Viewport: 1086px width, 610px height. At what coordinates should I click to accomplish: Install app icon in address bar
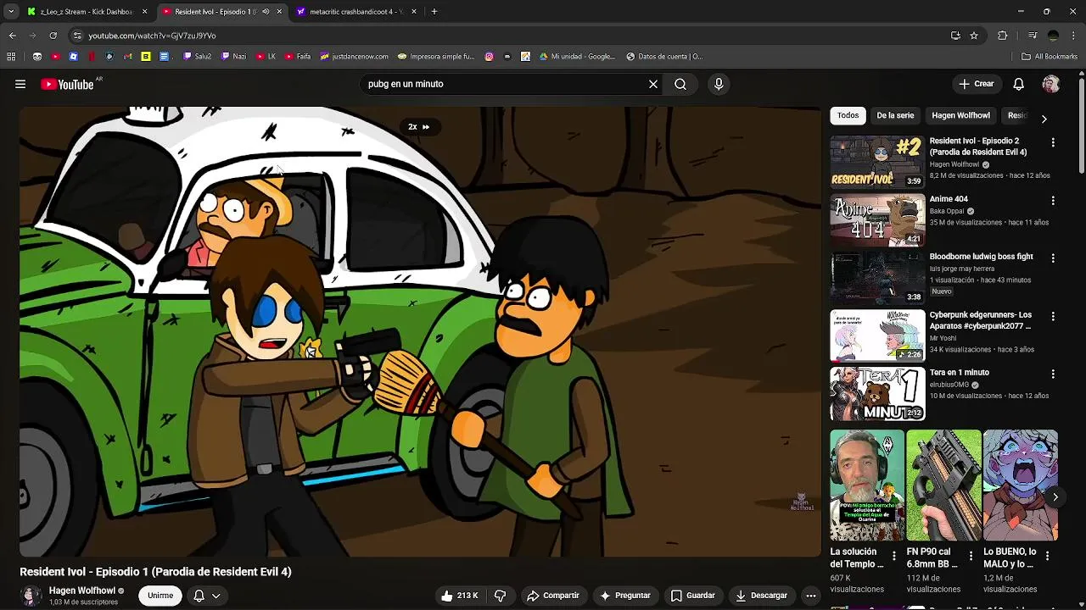(955, 36)
